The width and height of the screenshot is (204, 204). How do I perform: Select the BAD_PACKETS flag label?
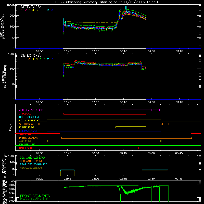coord(28,148)
